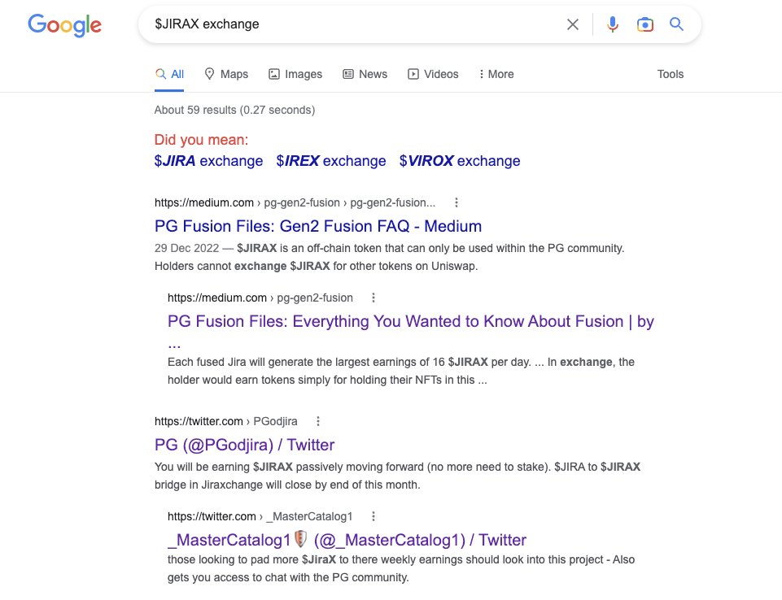
Task: Choose the $VIROX exchange suggestion
Action: [460, 161]
